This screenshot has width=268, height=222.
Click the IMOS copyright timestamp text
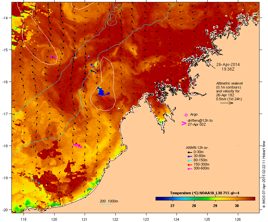(264, 174)
